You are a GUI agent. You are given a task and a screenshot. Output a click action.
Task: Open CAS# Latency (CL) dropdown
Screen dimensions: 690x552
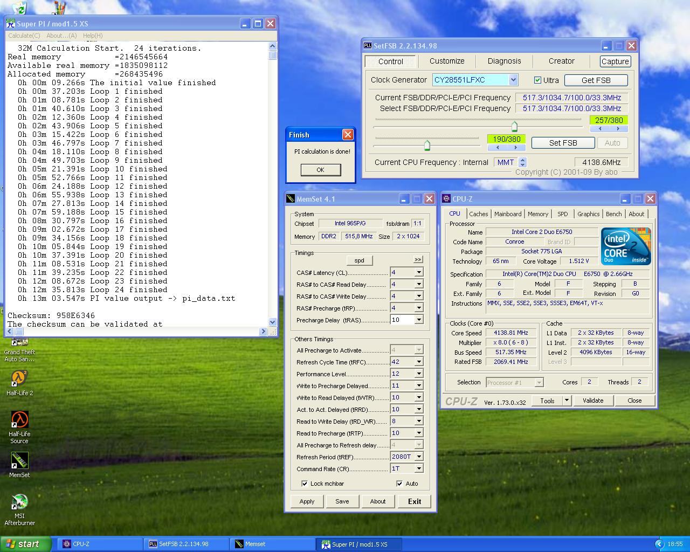pyautogui.click(x=418, y=273)
